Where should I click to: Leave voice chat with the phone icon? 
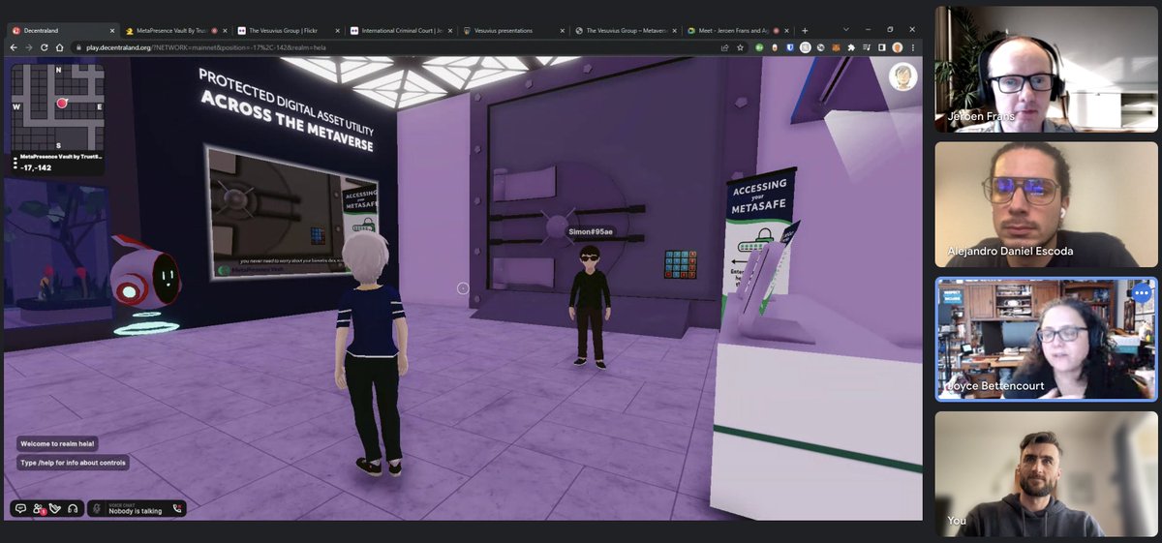pyautogui.click(x=177, y=508)
